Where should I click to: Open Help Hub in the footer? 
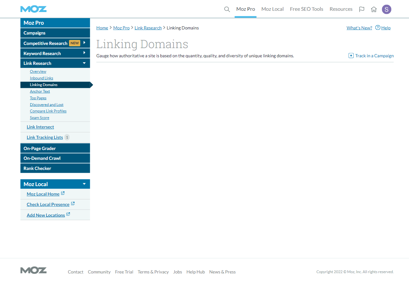pyautogui.click(x=195, y=272)
